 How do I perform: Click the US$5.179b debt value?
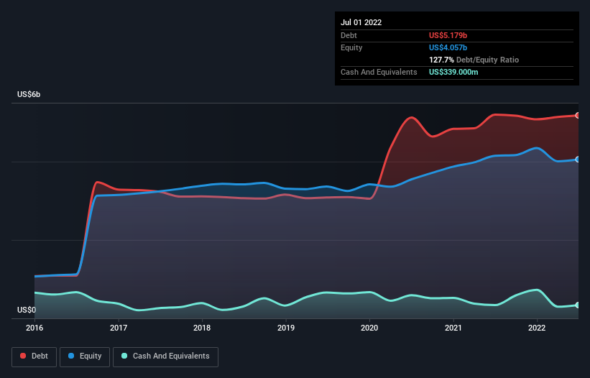click(x=448, y=35)
